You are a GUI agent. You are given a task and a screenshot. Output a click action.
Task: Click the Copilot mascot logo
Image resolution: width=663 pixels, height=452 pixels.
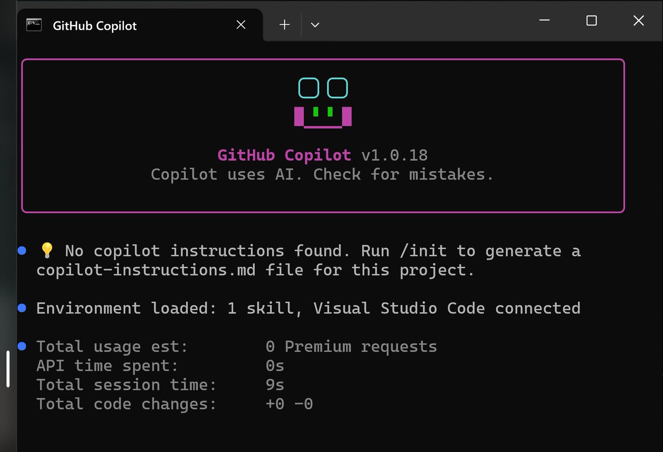tap(323, 103)
